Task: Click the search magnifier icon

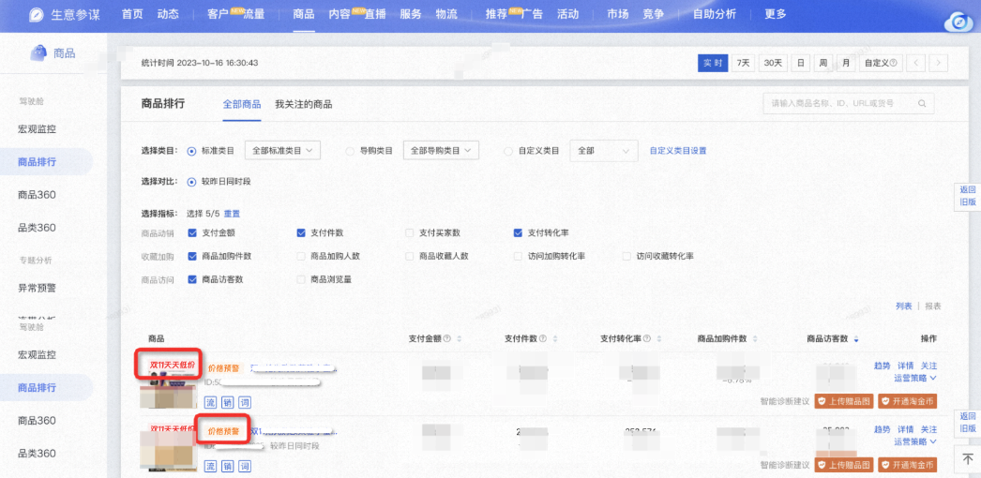Action: click(922, 104)
